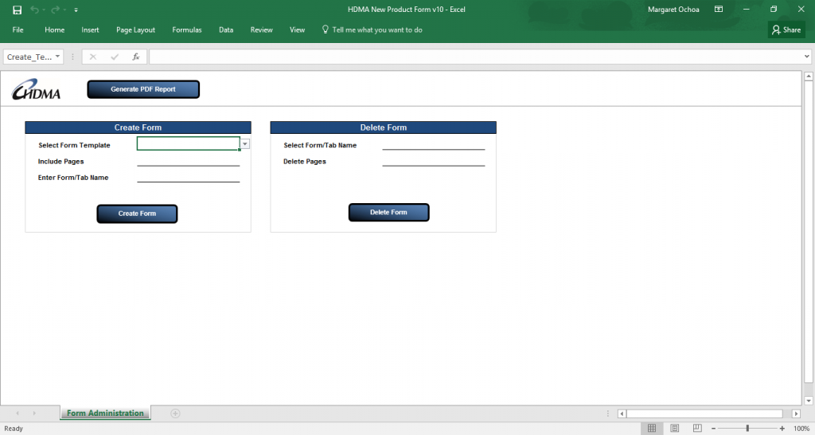
Task: Open the Formulas ribbon tab
Action: 187,29
